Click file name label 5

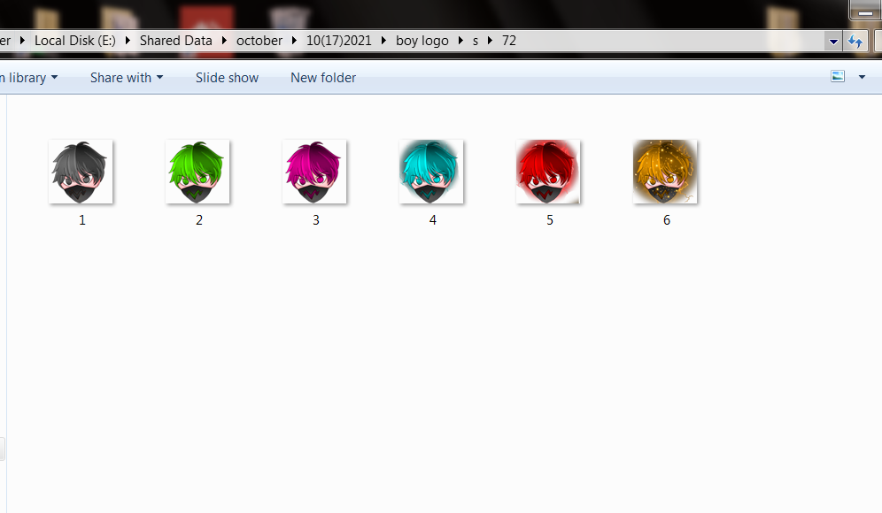tap(550, 220)
